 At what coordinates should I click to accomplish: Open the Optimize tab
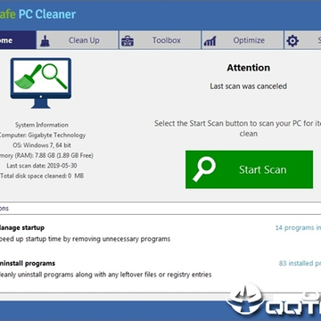pos(243,40)
